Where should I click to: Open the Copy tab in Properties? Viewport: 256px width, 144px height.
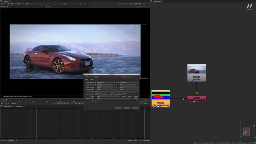point(86,80)
